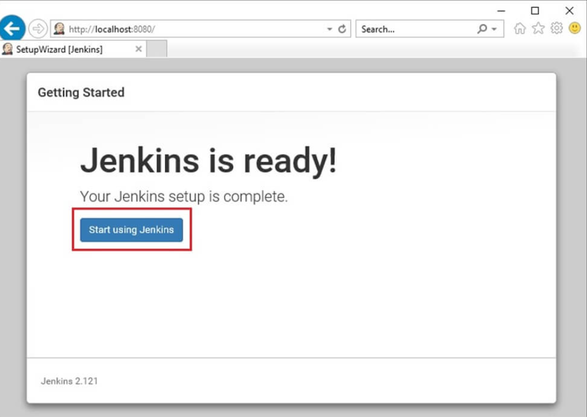Refresh the Jenkins page

(343, 29)
